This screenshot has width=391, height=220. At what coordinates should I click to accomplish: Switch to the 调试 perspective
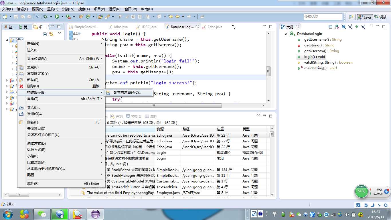(380, 17)
